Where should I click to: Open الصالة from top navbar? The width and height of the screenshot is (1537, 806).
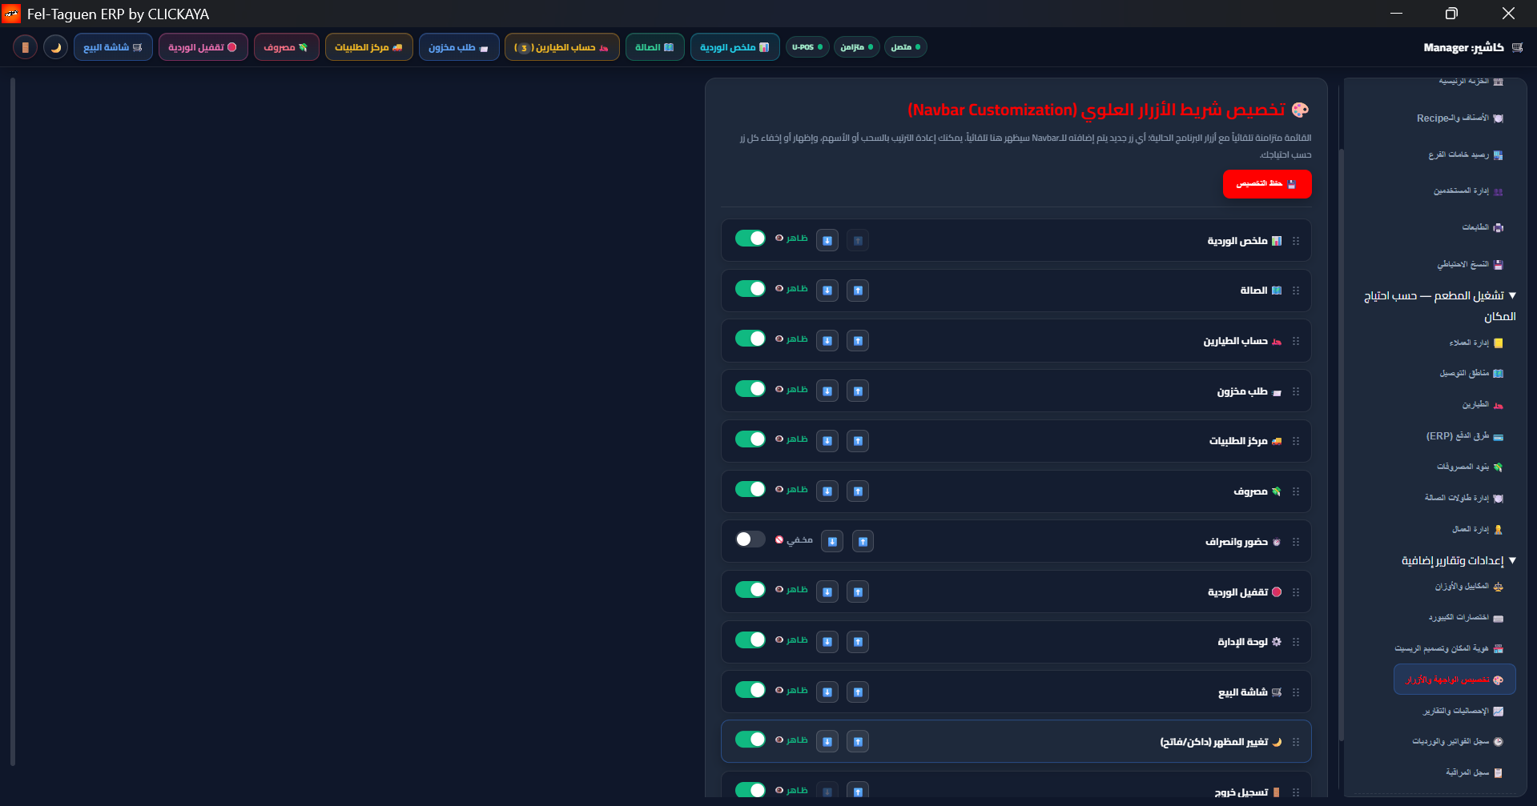(654, 47)
